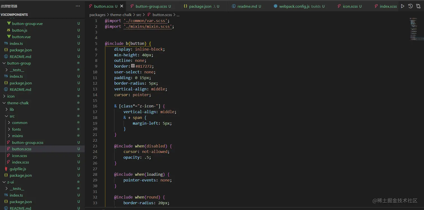Switch to the icon.scss tab
The width and height of the screenshot is (424, 210).
(350, 6)
